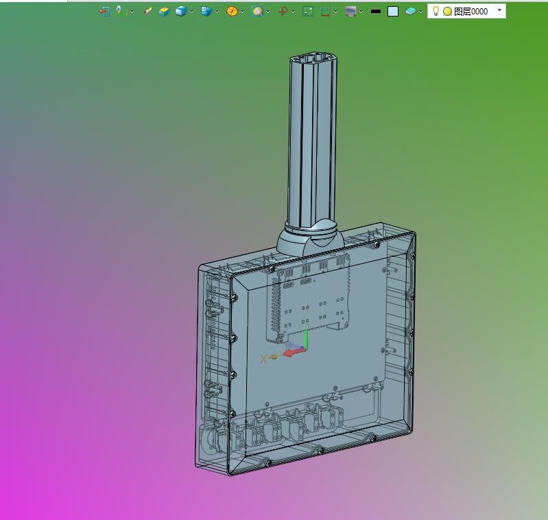The image size is (548, 520).
Task: Click the green Y axis of the triad
Action: 305,339
